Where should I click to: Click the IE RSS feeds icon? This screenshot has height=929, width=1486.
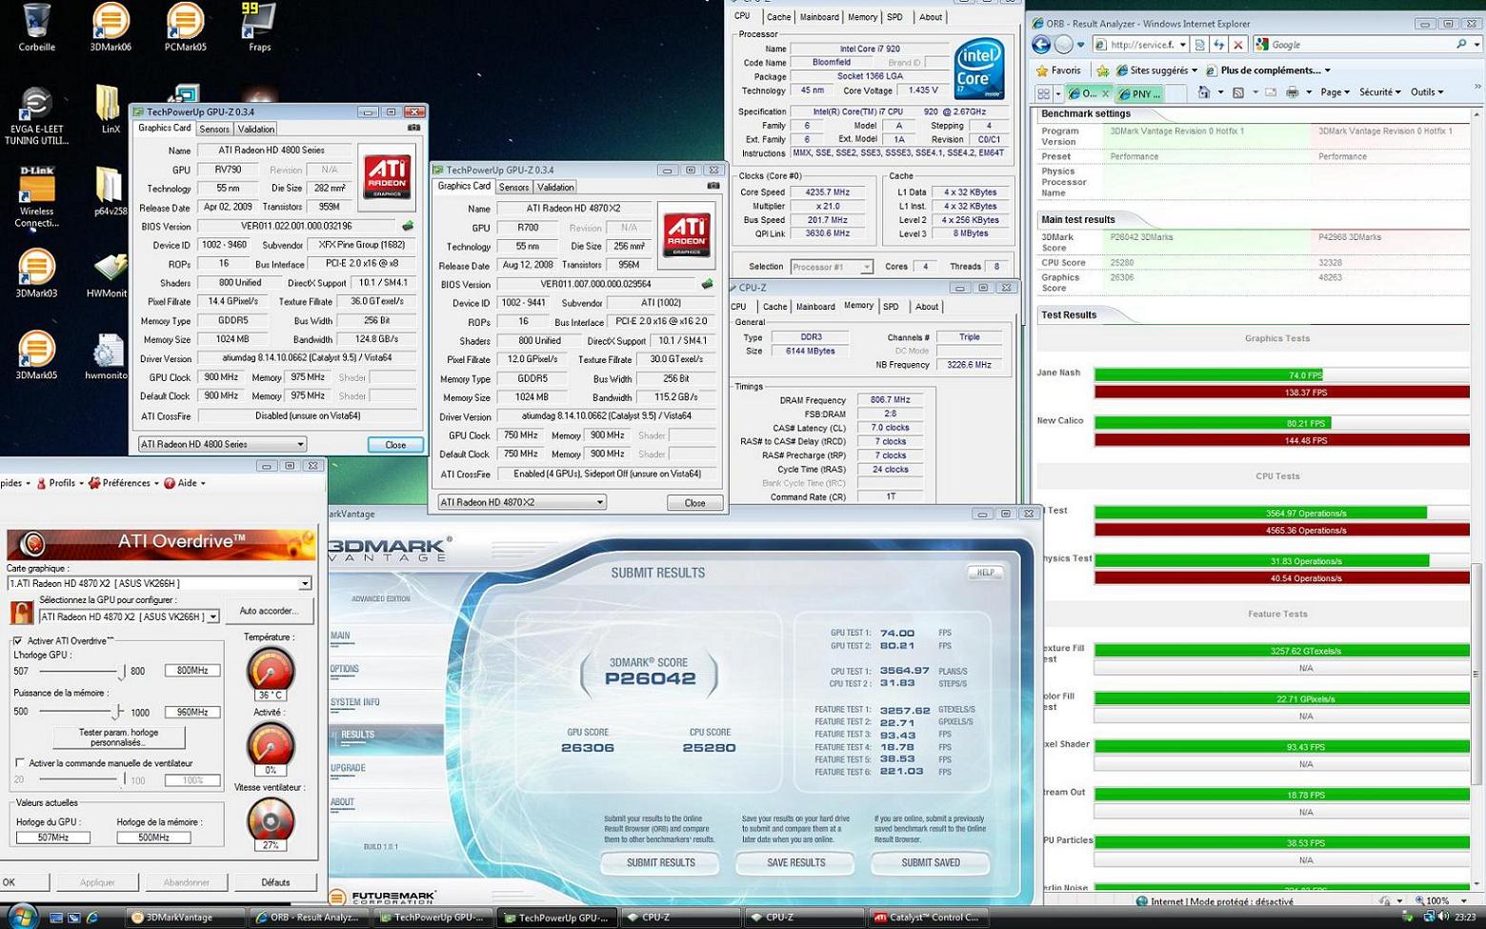click(x=1237, y=92)
